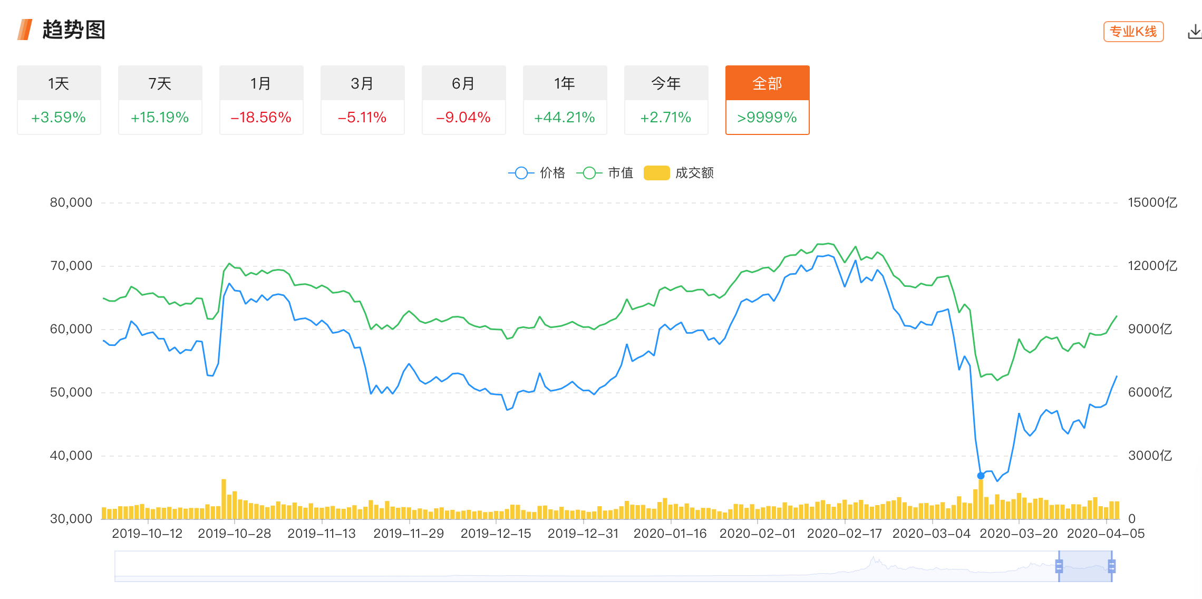The width and height of the screenshot is (1202, 599).
Task: Click the yellow 成交额 legend swatch
Action: (656, 172)
